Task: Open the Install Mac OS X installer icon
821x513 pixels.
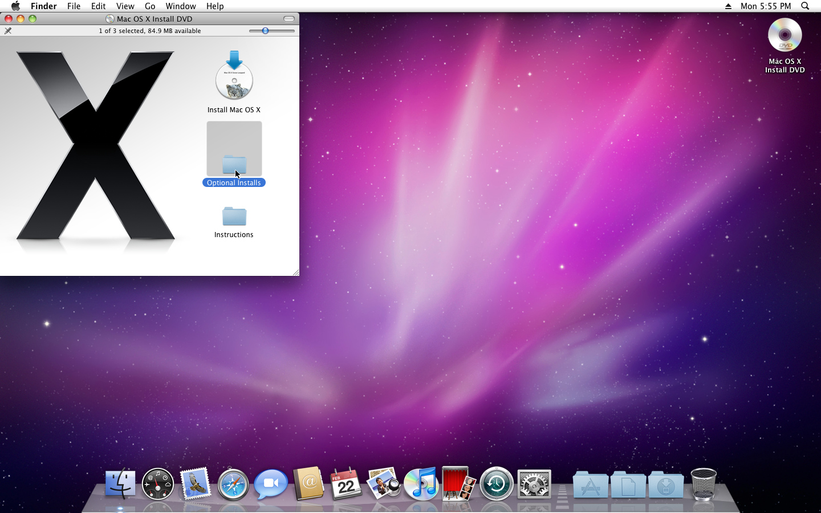Action: (x=234, y=76)
